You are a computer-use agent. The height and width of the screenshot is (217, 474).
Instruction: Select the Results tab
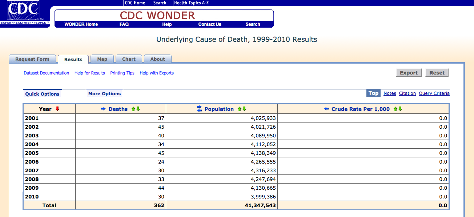coord(73,59)
